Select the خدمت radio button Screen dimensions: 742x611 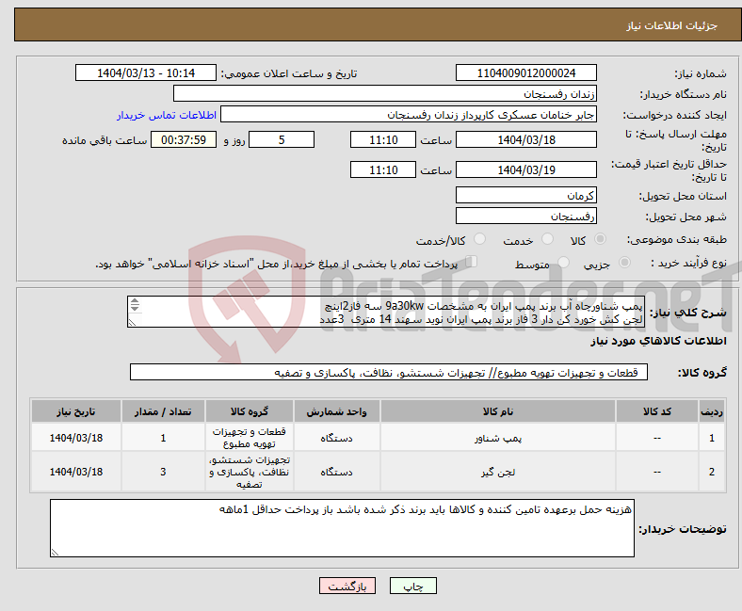click(x=547, y=239)
